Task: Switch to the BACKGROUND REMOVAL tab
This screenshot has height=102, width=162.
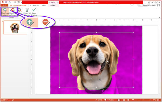Action: tap(18, 5)
